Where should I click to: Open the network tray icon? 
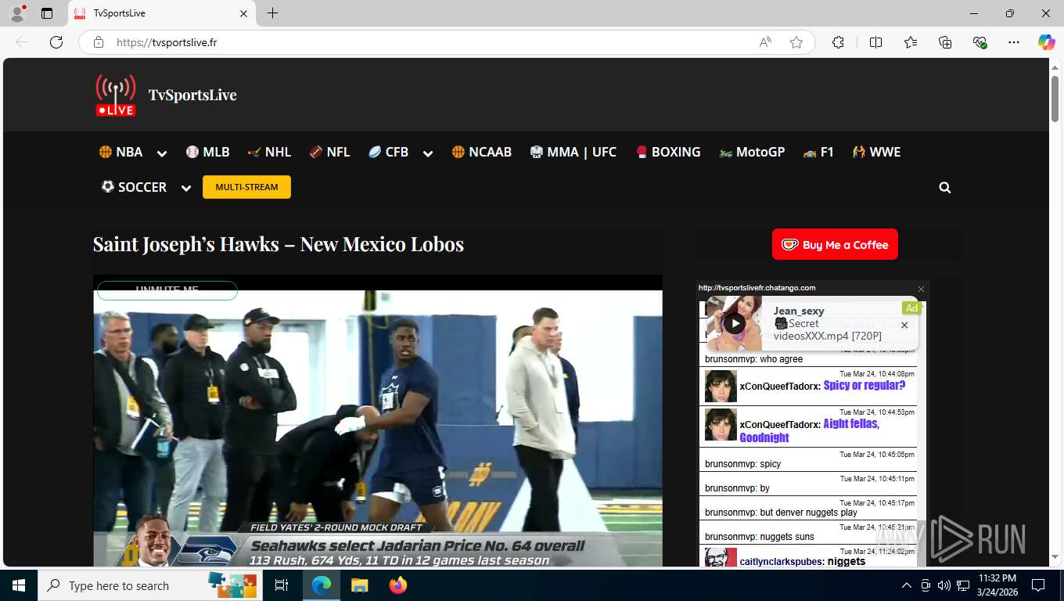963,585
